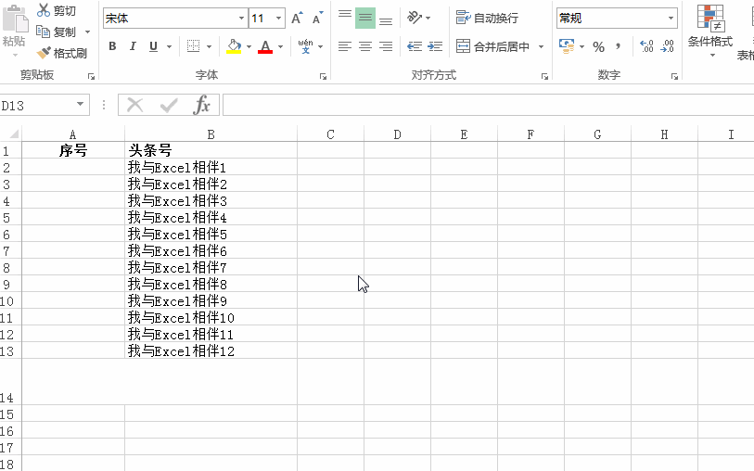The width and height of the screenshot is (754, 471).
Task: Decrease indent in cell
Action: click(415, 46)
